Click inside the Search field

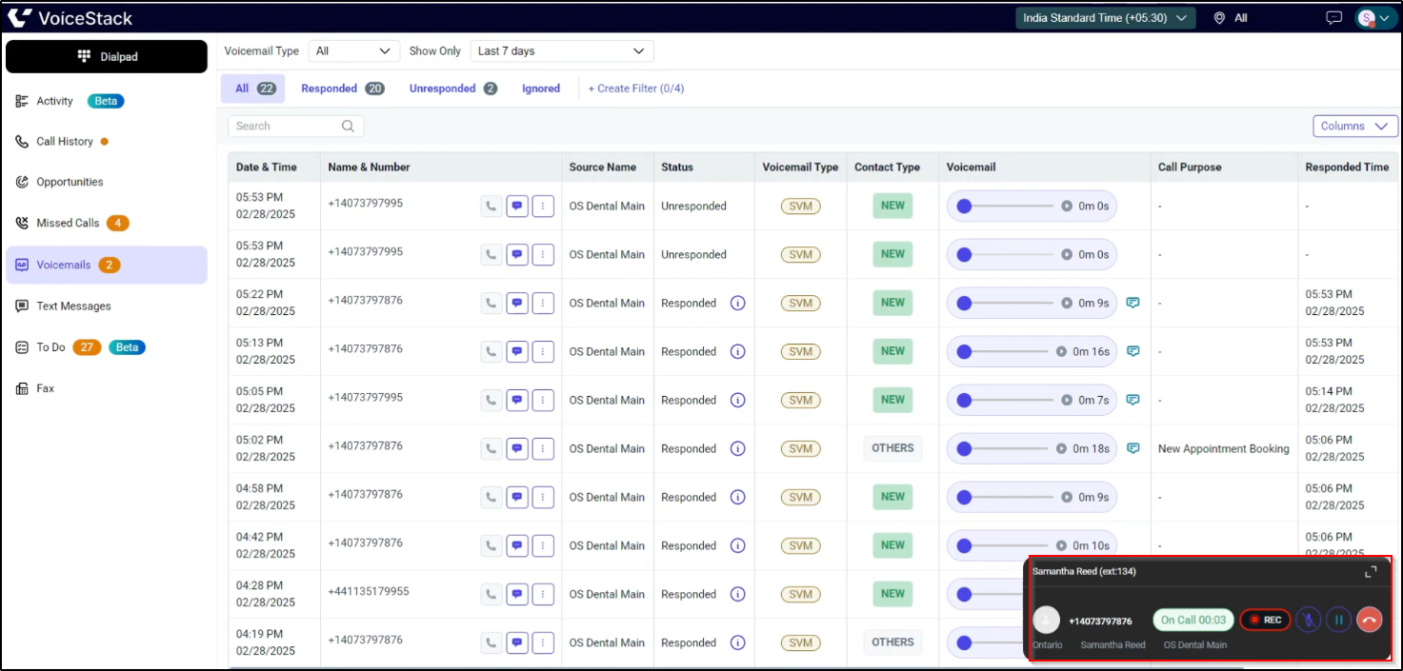tap(286, 125)
